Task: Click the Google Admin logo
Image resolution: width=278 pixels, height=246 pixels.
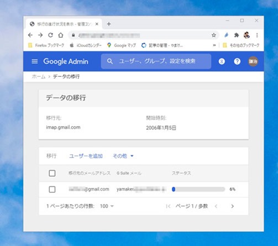Action: [66, 61]
